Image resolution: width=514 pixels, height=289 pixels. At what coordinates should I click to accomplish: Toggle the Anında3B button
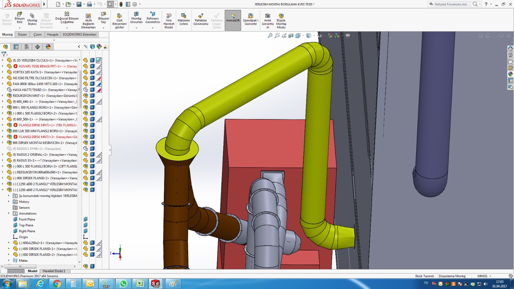233,20
